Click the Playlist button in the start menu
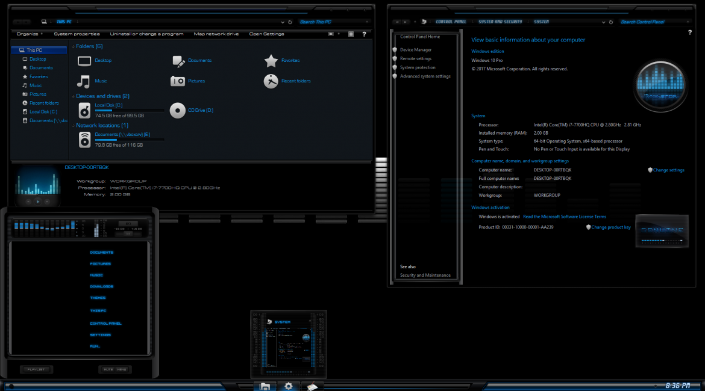The height and width of the screenshot is (391, 705). (x=36, y=369)
